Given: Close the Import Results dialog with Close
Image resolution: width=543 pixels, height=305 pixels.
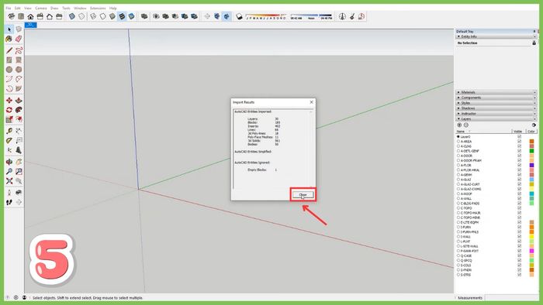Looking at the screenshot, I should [x=303, y=195].
